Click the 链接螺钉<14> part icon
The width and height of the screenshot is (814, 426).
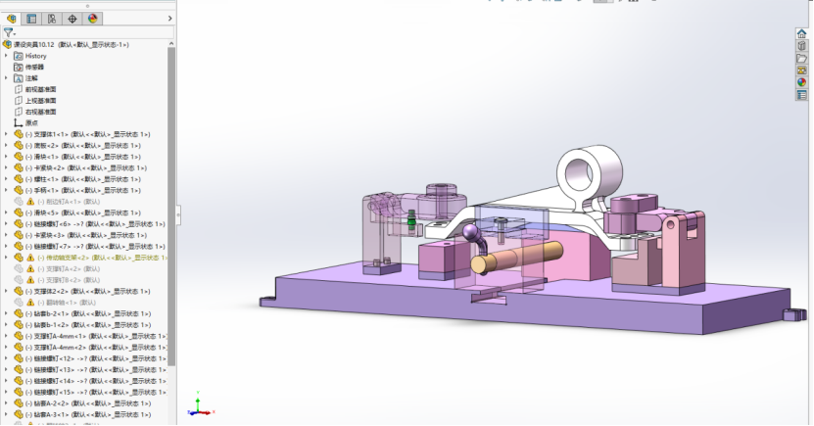pyautogui.click(x=19, y=381)
